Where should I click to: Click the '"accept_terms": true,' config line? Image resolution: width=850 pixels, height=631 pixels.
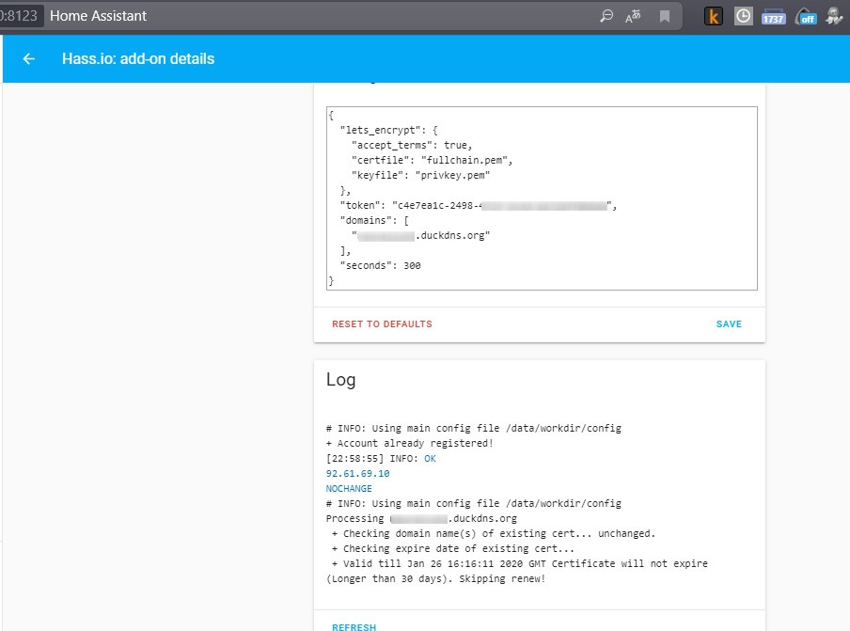pos(412,145)
